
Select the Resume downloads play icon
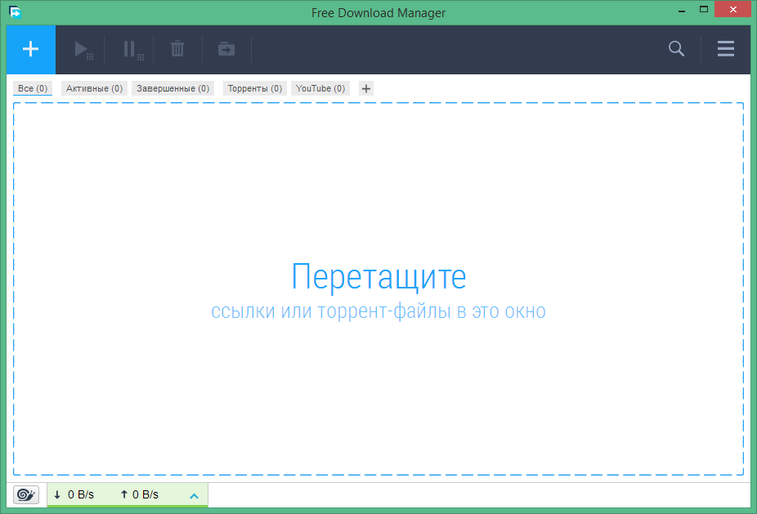coord(82,49)
